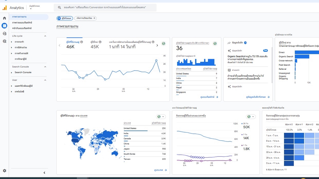Show next metrics with the right arrow
319x179 pixels.
click(157, 45)
